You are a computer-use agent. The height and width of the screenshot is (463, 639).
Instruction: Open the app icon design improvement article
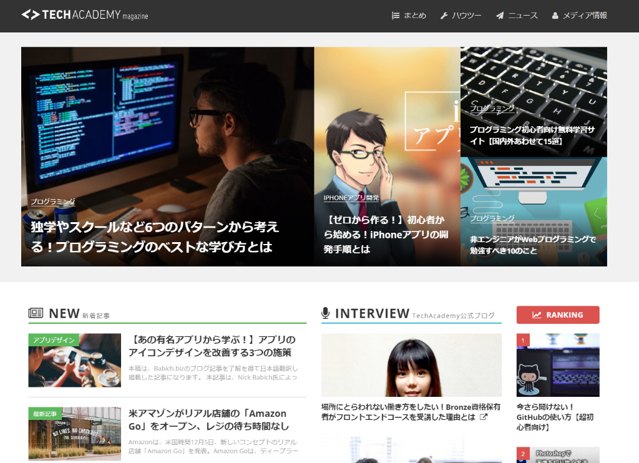coord(212,346)
